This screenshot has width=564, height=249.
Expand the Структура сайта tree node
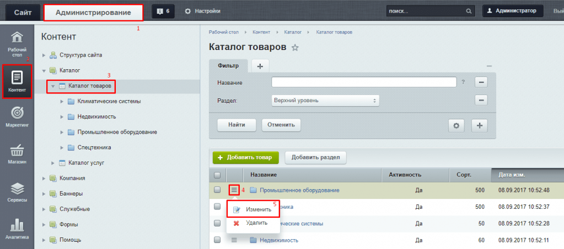[x=44, y=55]
